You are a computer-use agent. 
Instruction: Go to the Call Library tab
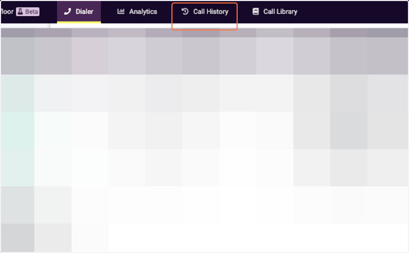click(x=275, y=12)
